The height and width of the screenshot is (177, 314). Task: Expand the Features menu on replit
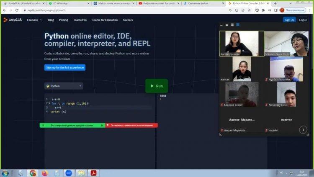pyautogui.click(x=34, y=20)
